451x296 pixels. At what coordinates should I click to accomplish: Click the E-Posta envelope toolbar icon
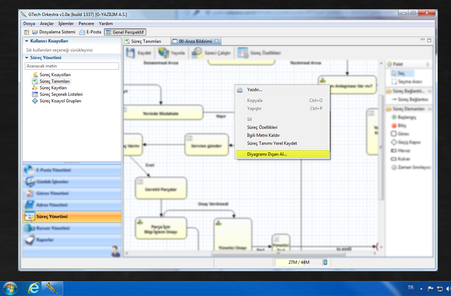pos(82,32)
